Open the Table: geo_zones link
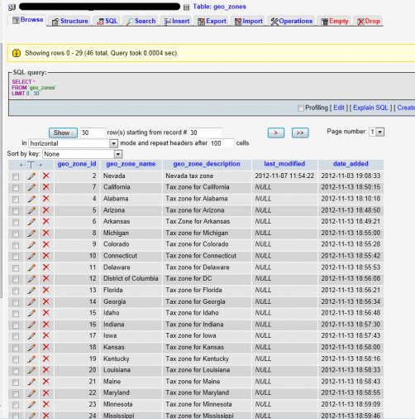The width and height of the screenshot is (415, 419). [219, 7]
